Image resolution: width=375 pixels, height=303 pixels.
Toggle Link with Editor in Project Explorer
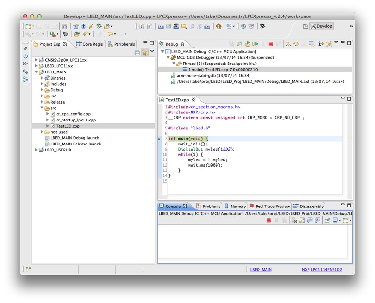tap(145, 53)
